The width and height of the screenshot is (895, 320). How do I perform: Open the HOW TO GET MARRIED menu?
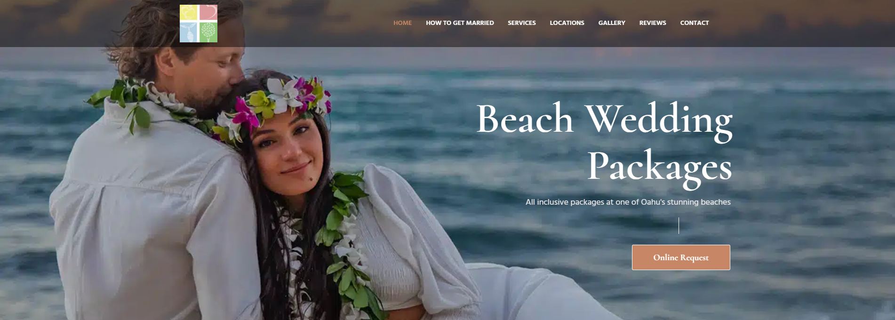460,23
